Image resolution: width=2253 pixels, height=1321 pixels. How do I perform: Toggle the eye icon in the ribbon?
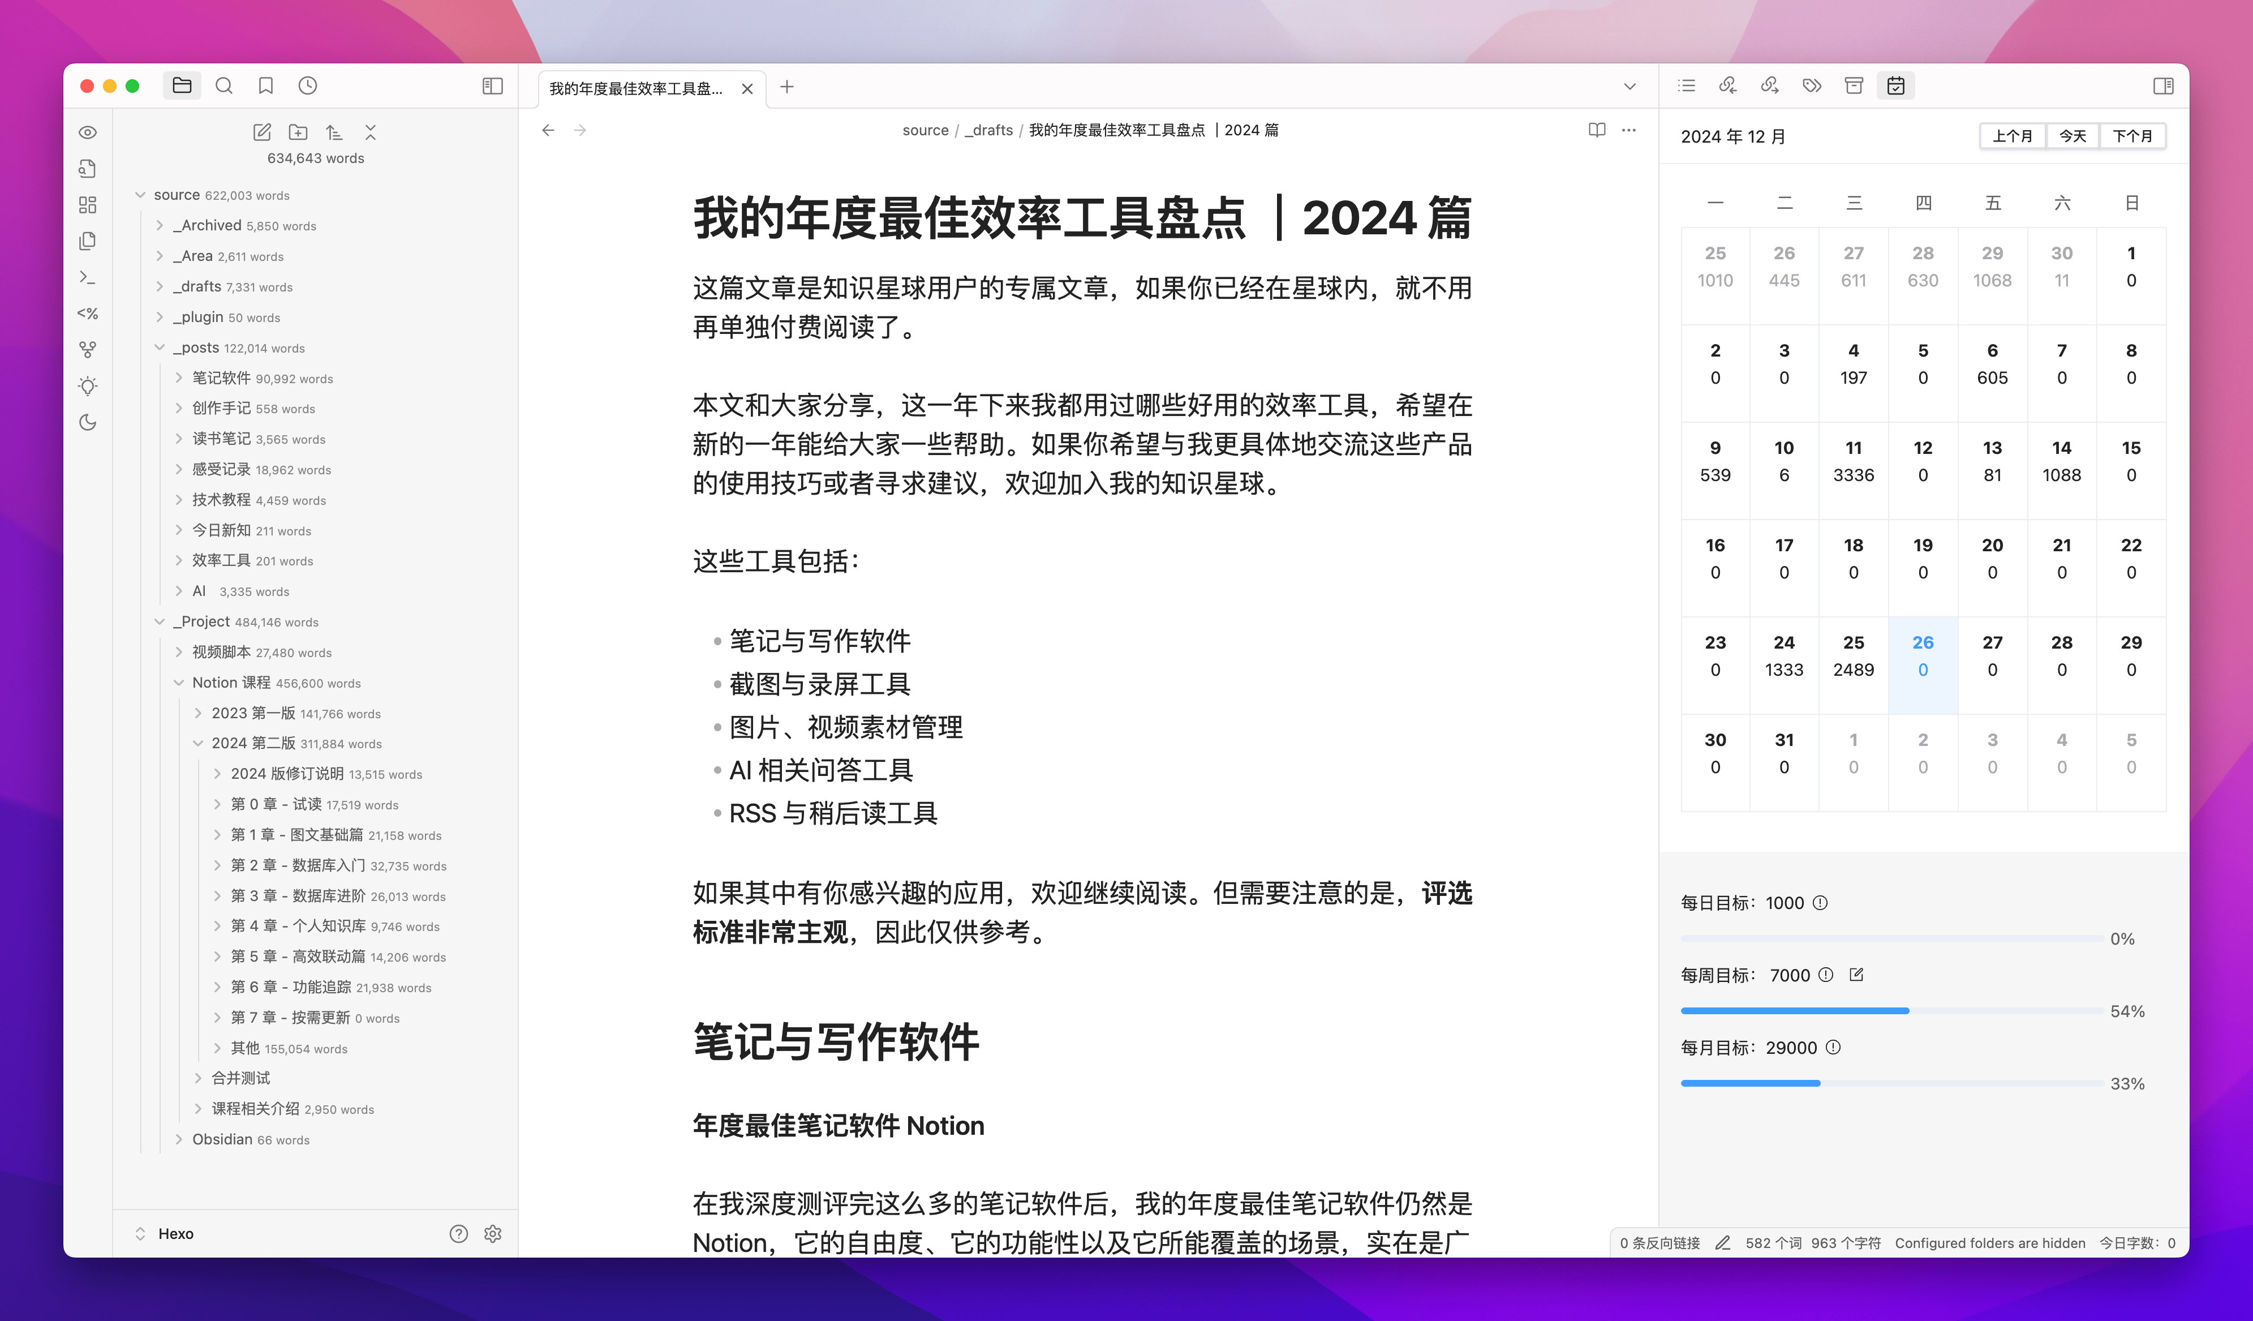click(x=88, y=132)
